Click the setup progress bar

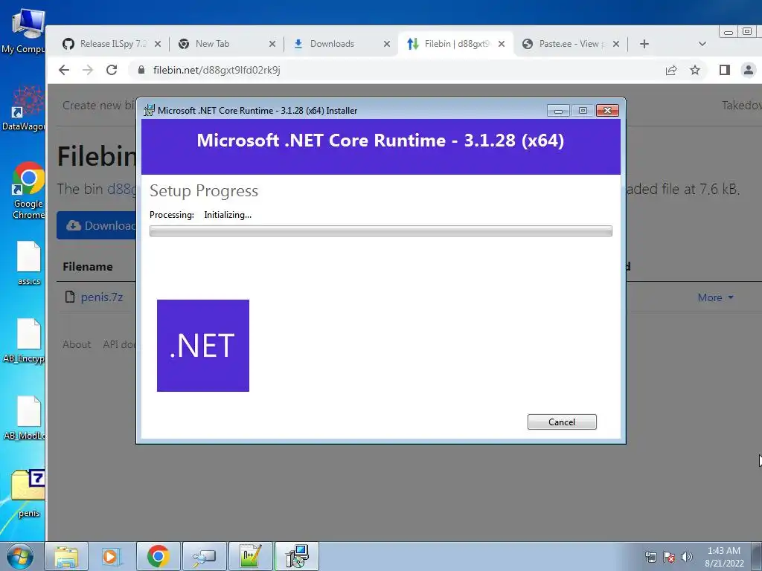click(380, 230)
